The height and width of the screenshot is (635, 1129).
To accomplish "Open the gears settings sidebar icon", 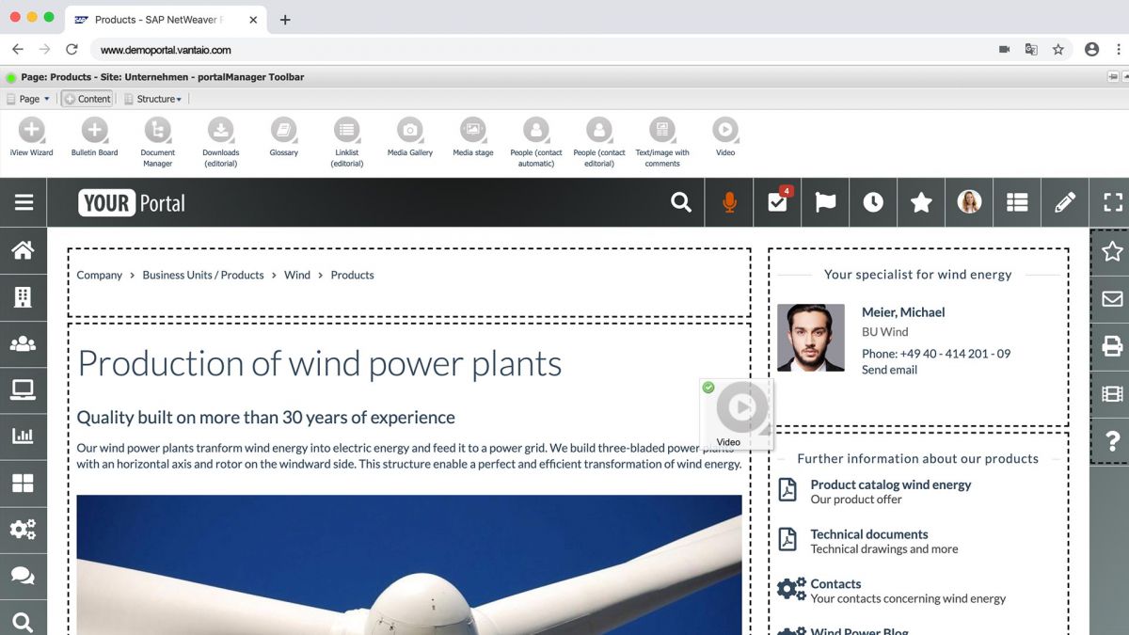I will pyautogui.click(x=23, y=530).
